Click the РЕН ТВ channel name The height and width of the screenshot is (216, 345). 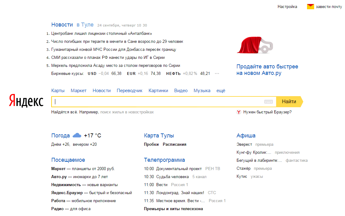(x=213, y=169)
